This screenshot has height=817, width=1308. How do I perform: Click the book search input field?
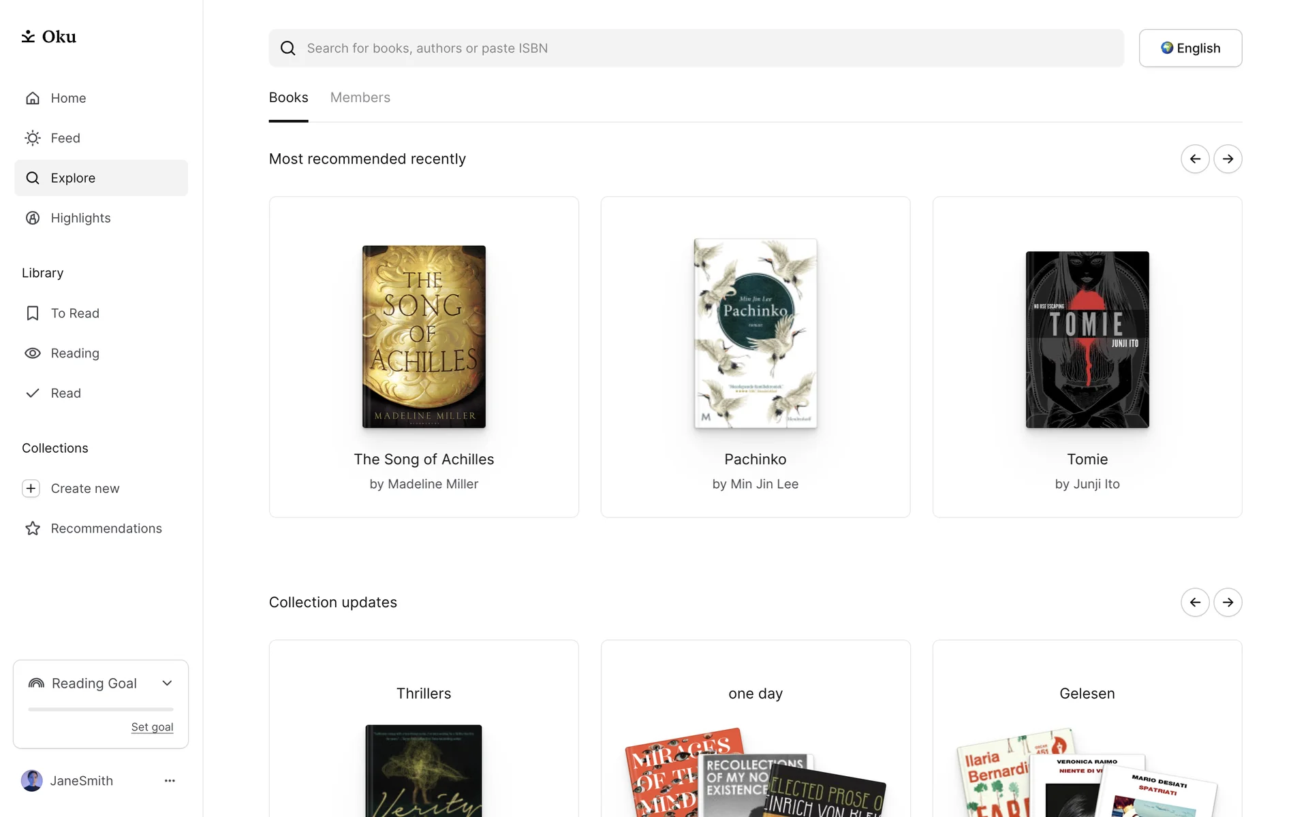click(x=695, y=48)
